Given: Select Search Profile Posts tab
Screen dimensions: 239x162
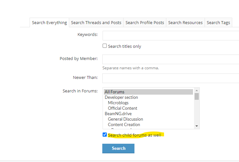Looking at the screenshot, I should [145, 23].
